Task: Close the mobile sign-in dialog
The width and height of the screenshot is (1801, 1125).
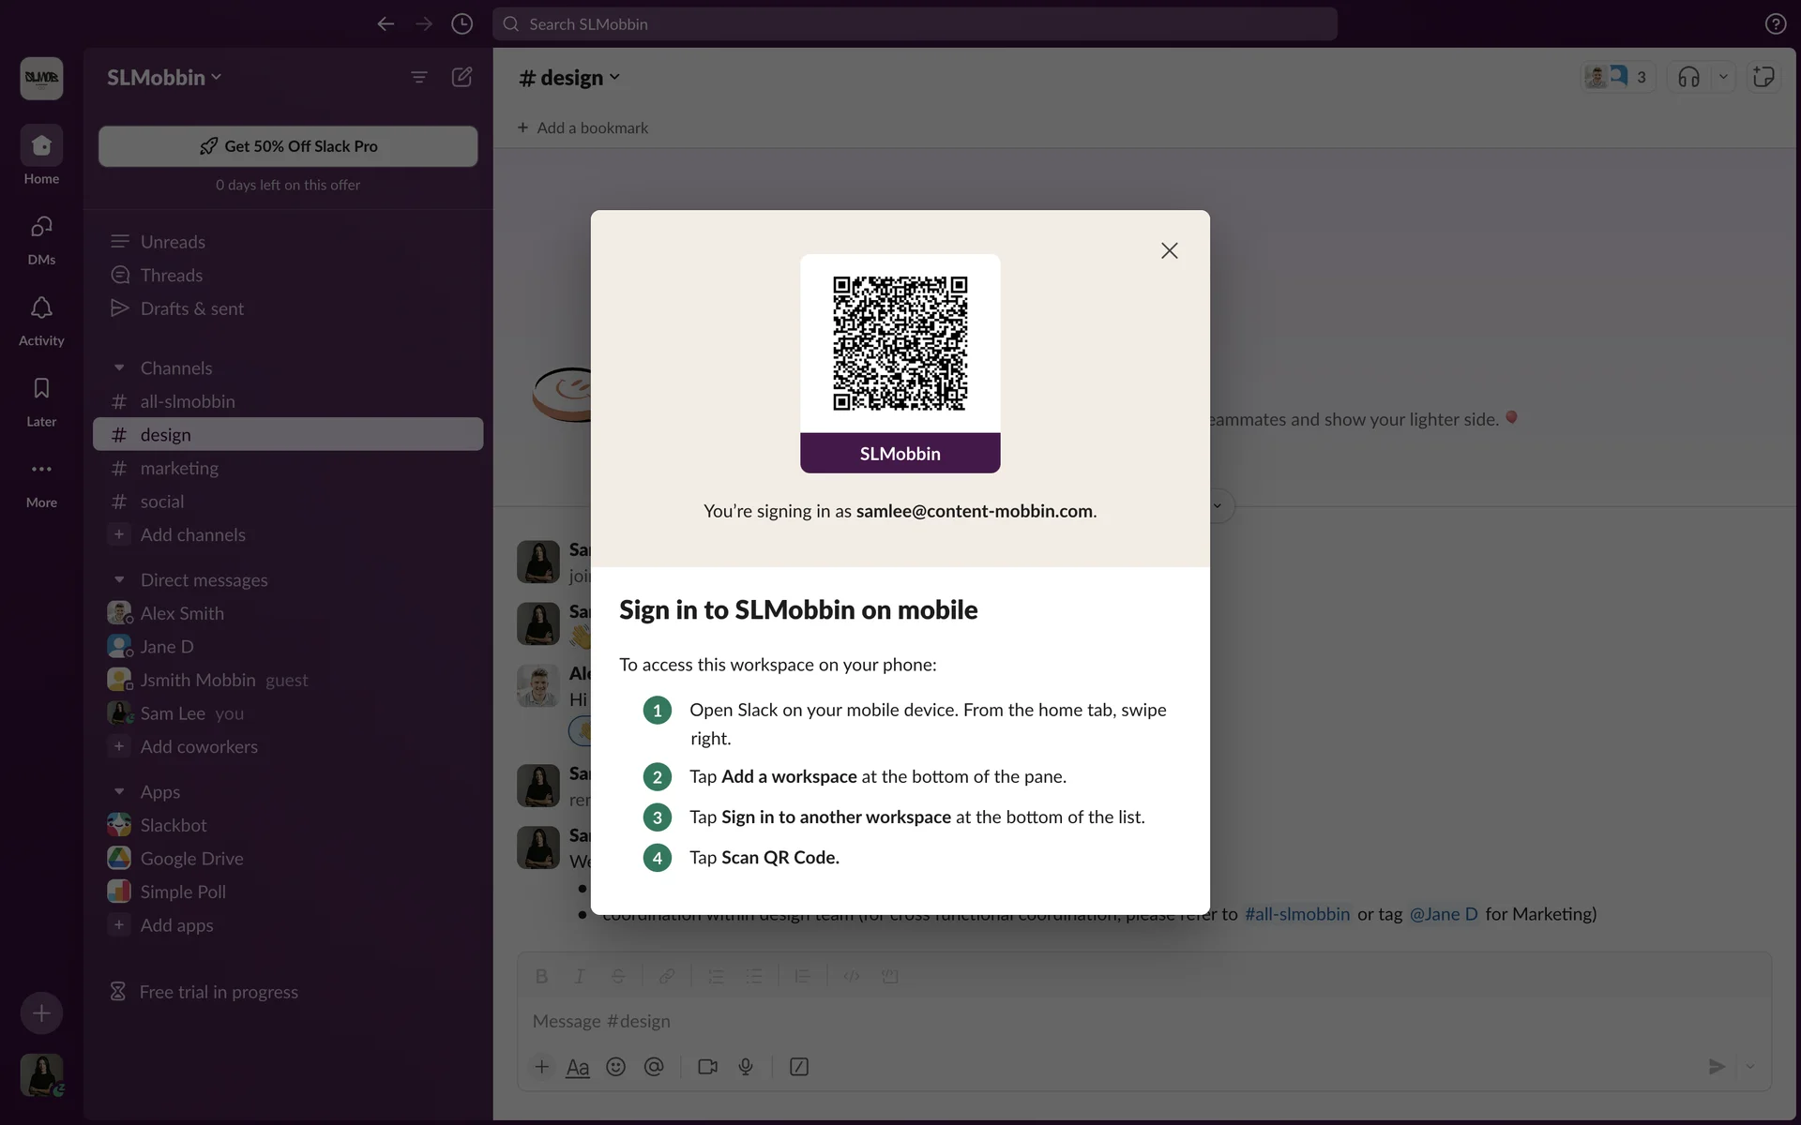Action: coord(1169,250)
